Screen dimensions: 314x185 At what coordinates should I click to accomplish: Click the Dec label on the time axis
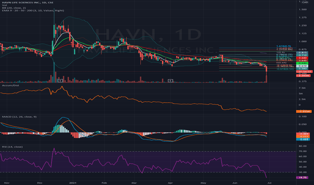[40, 183]
